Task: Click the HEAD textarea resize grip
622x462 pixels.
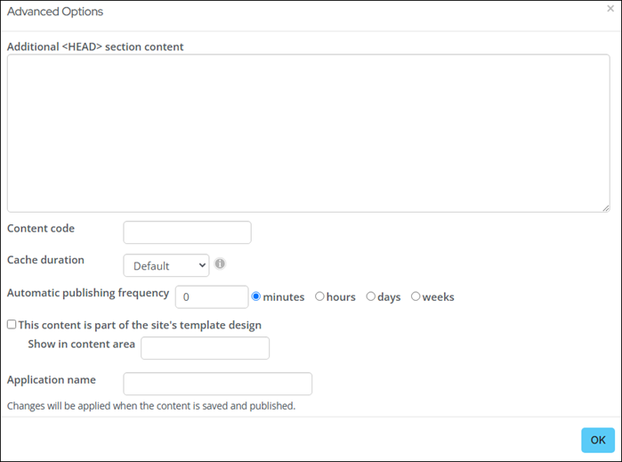Action: pyautogui.click(x=605, y=208)
